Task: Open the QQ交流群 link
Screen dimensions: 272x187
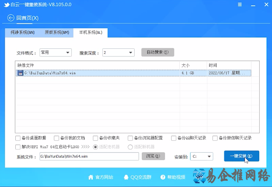Action: [x=141, y=177]
